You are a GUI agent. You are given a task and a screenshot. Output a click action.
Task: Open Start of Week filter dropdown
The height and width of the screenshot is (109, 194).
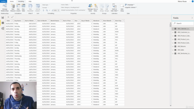(x=35, y=21)
